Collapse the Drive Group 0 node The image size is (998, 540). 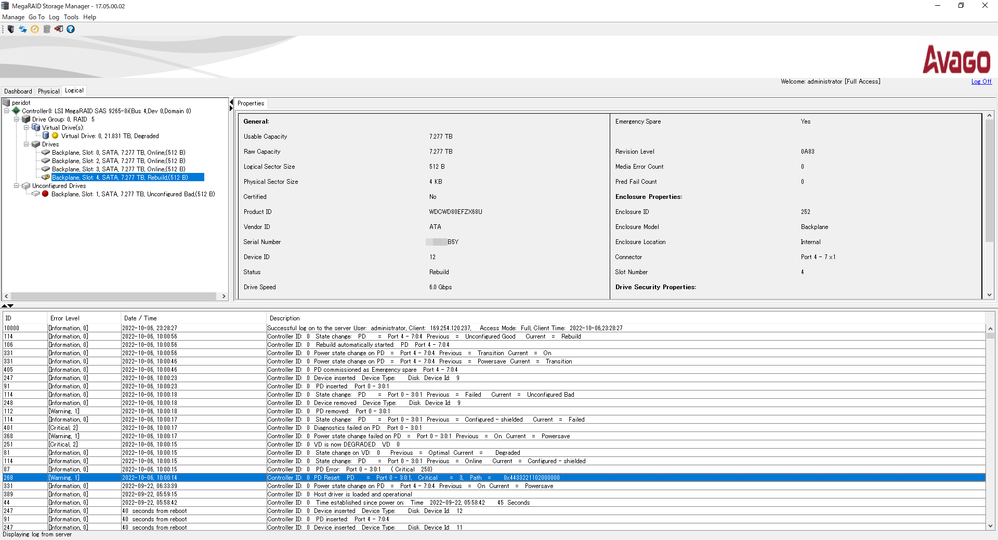[16, 119]
